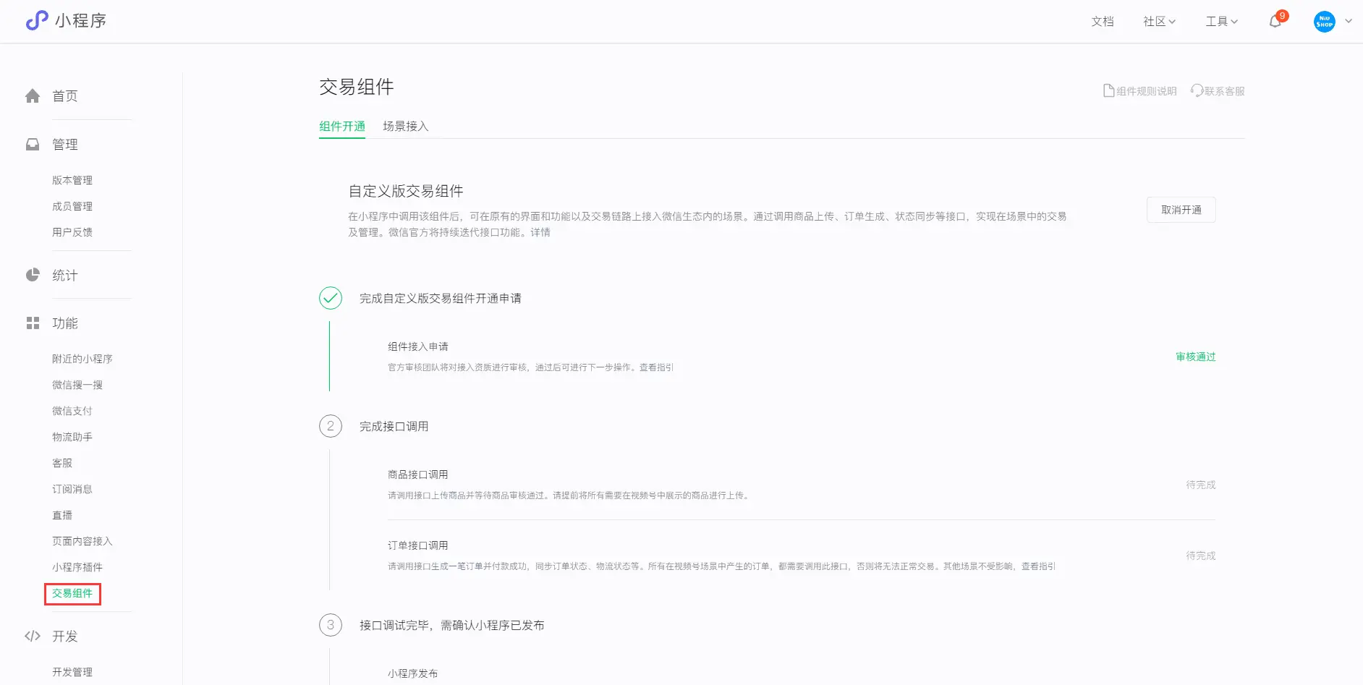Open 版本管理 in the sidebar

72,180
